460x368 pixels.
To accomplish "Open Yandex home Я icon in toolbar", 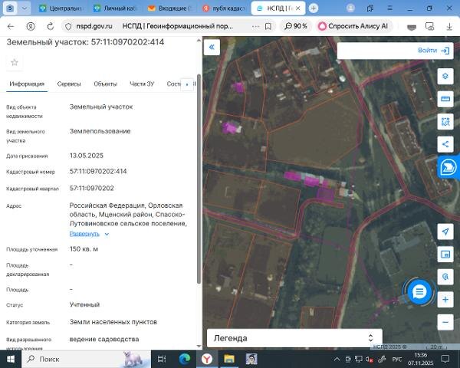I will pyautogui.click(x=31, y=26).
